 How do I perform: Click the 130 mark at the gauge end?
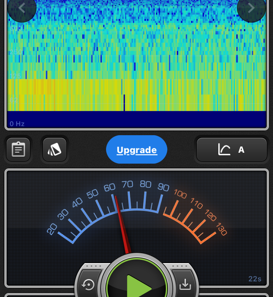coord(221,229)
